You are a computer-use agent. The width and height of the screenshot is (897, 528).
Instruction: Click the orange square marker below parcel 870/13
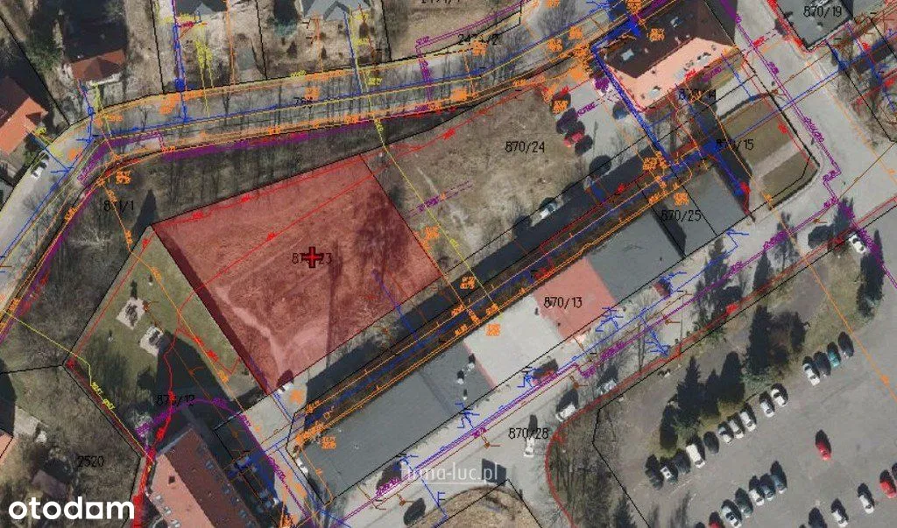(x=493, y=330)
